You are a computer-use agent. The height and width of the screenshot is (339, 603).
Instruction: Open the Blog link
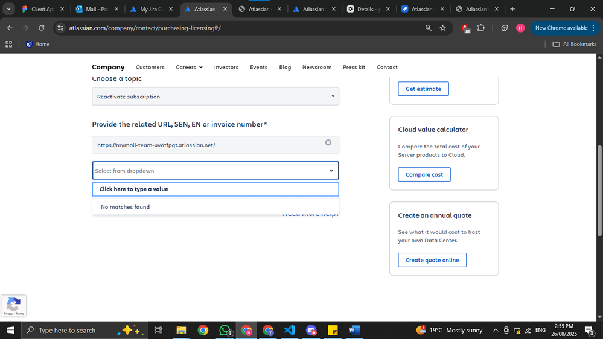[x=285, y=67]
